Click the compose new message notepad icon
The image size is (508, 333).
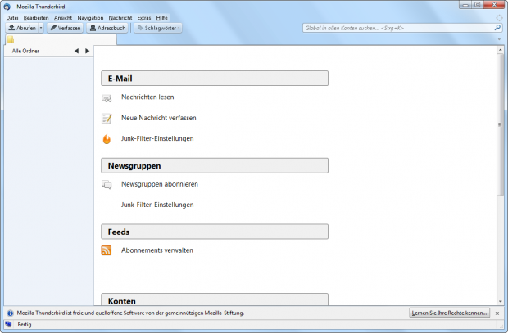pyautogui.click(x=107, y=119)
